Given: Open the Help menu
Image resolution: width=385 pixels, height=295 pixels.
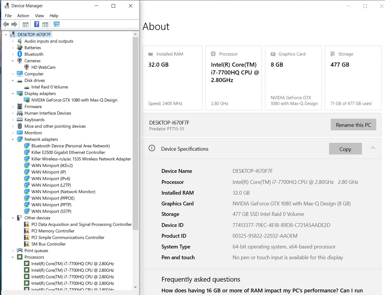Looking at the screenshot, I should [x=54, y=16].
